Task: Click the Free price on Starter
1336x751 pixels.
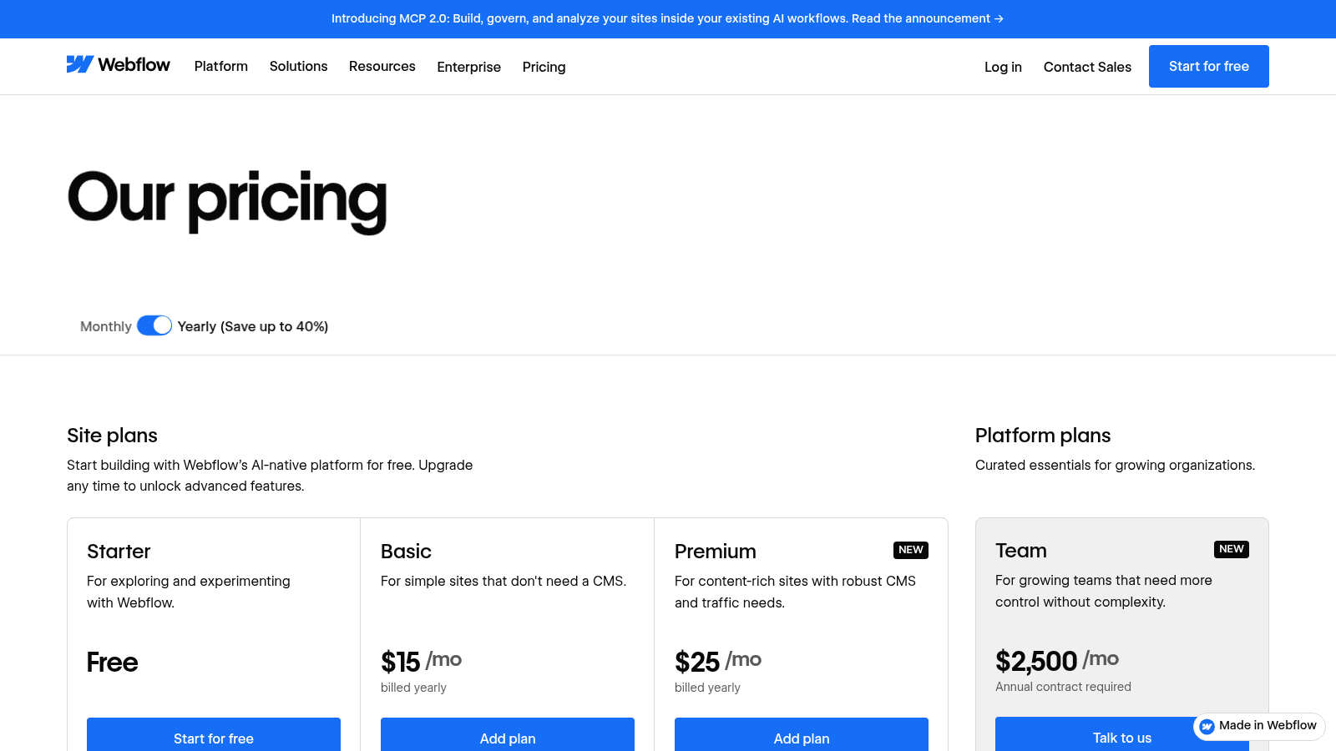Action: coord(112,663)
